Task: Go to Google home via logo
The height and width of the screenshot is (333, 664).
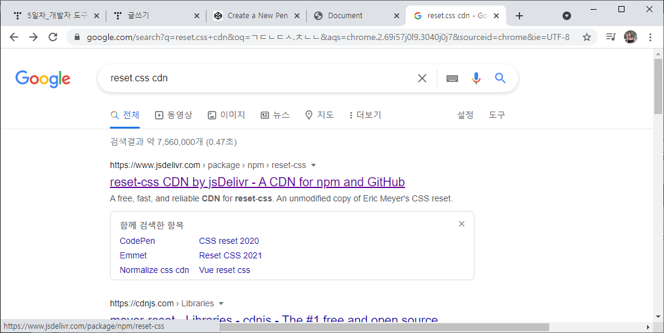Action: [43, 79]
